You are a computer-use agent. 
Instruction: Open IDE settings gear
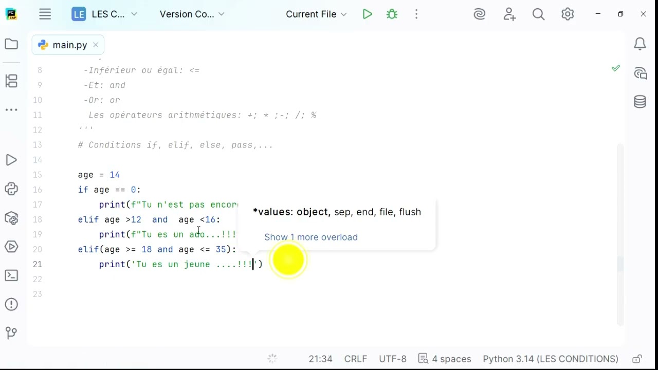(568, 14)
